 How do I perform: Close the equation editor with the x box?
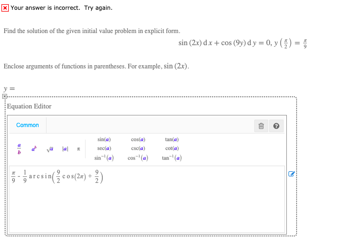click(x=5, y=96)
